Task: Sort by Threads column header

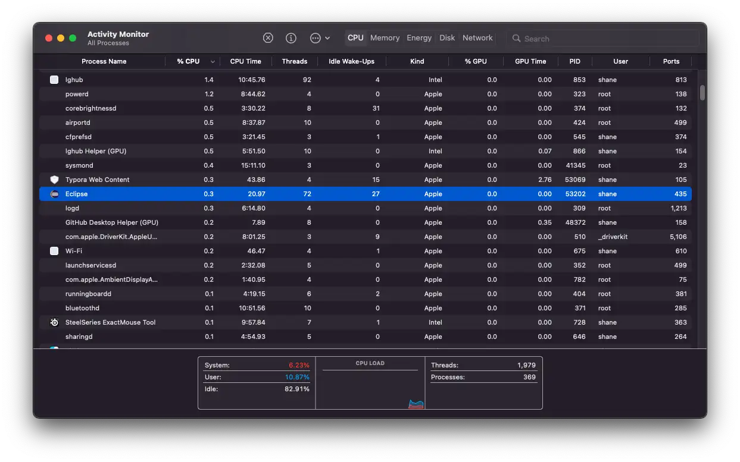Action: pos(294,61)
